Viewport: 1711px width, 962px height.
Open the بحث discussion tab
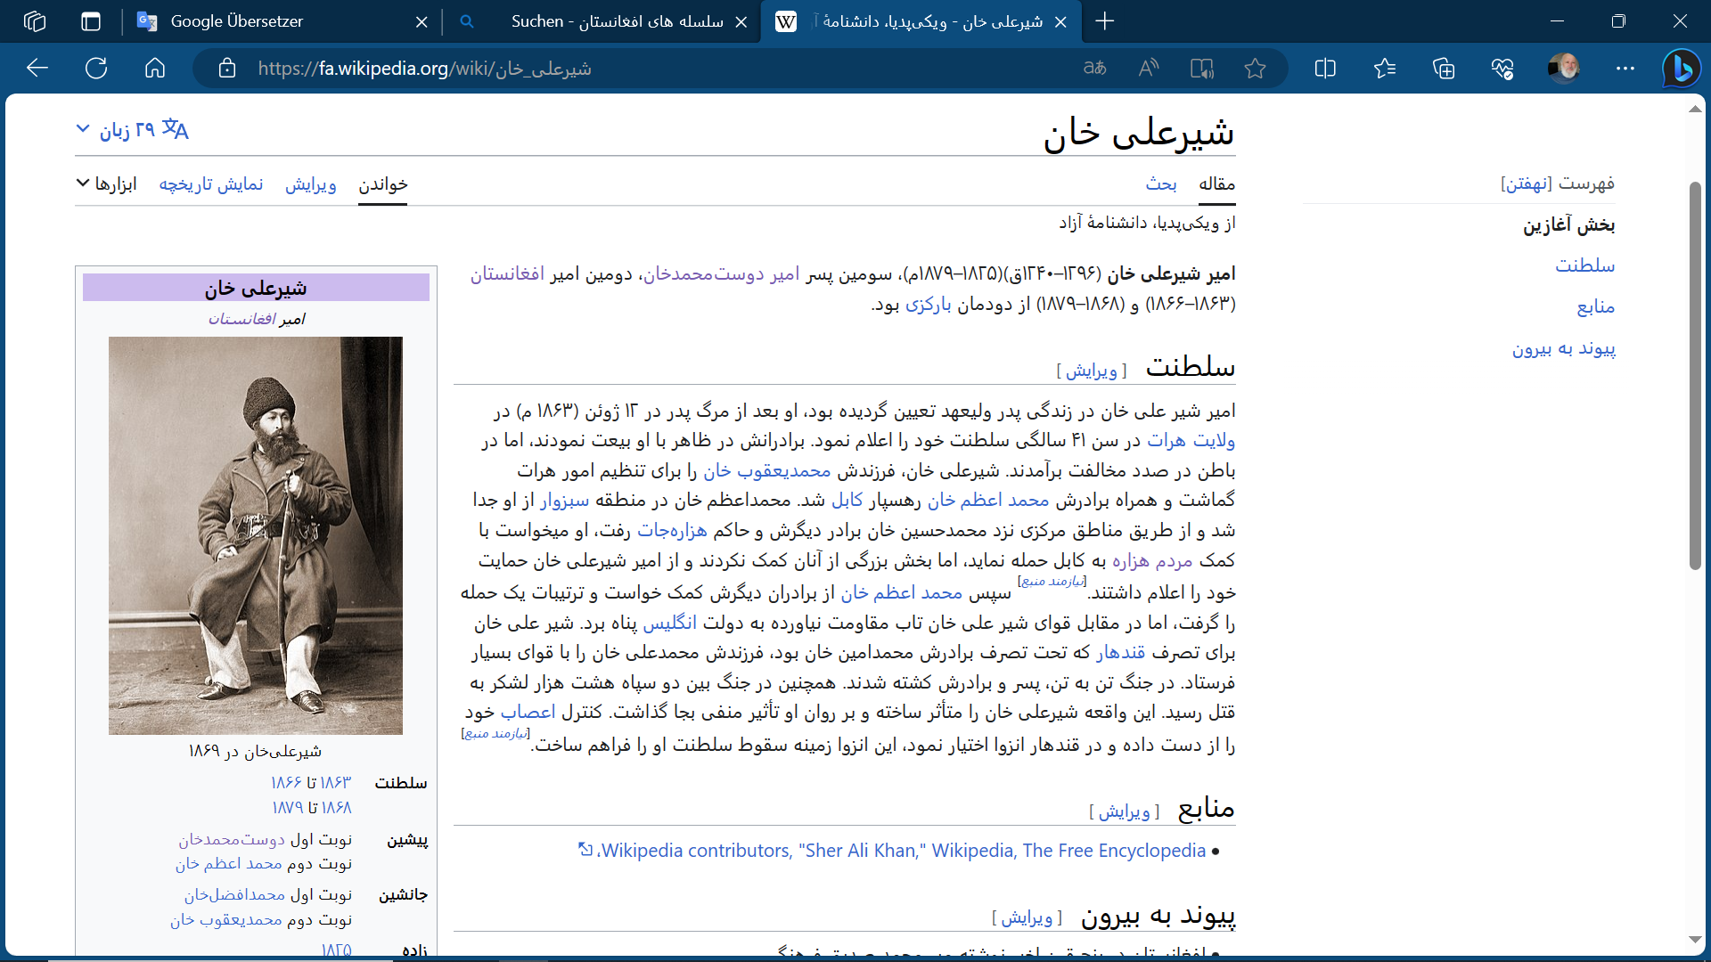(x=1160, y=184)
